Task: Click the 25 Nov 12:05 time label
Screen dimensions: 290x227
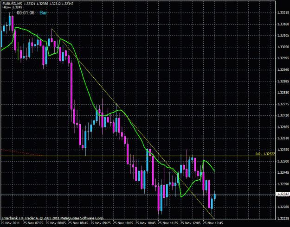Action: (191, 223)
